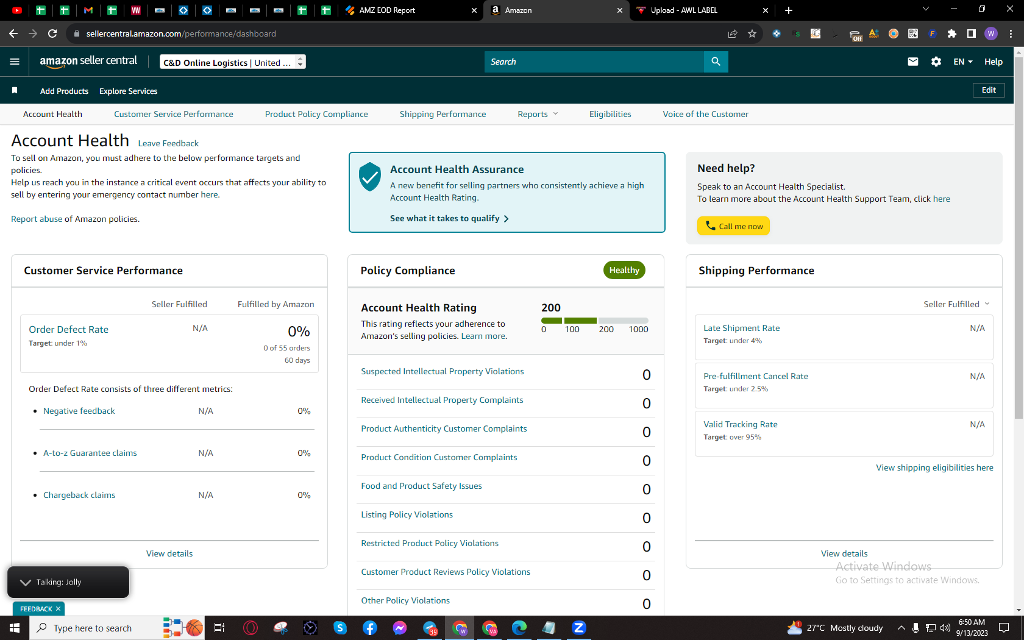The height and width of the screenshot is (640, 1024).
Task: Switch to the AMZ EOD Report browser tab
Action: click(x=411, y=10)
